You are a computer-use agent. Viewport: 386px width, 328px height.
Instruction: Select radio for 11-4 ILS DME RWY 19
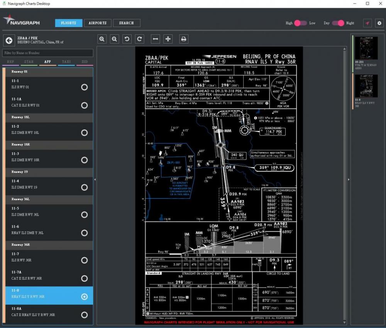pyautogui.click(x=85, y=187)
